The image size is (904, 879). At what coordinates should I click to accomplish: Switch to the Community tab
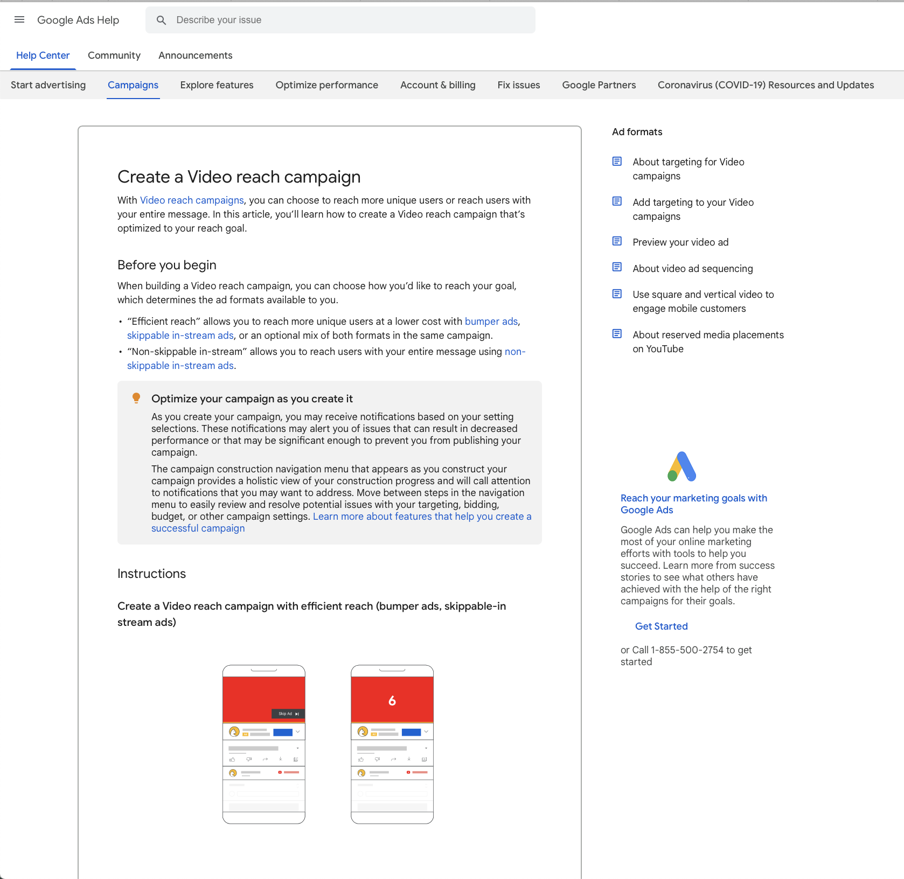[114, 55]
